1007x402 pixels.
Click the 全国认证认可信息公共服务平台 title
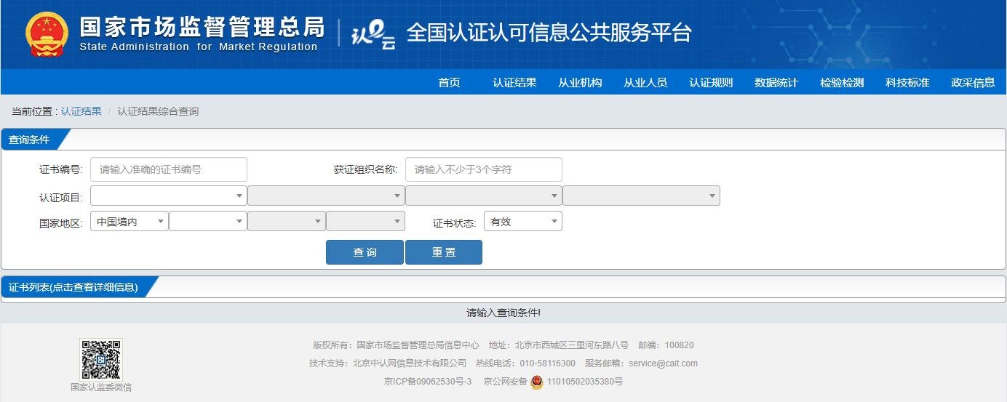[549, 33]
